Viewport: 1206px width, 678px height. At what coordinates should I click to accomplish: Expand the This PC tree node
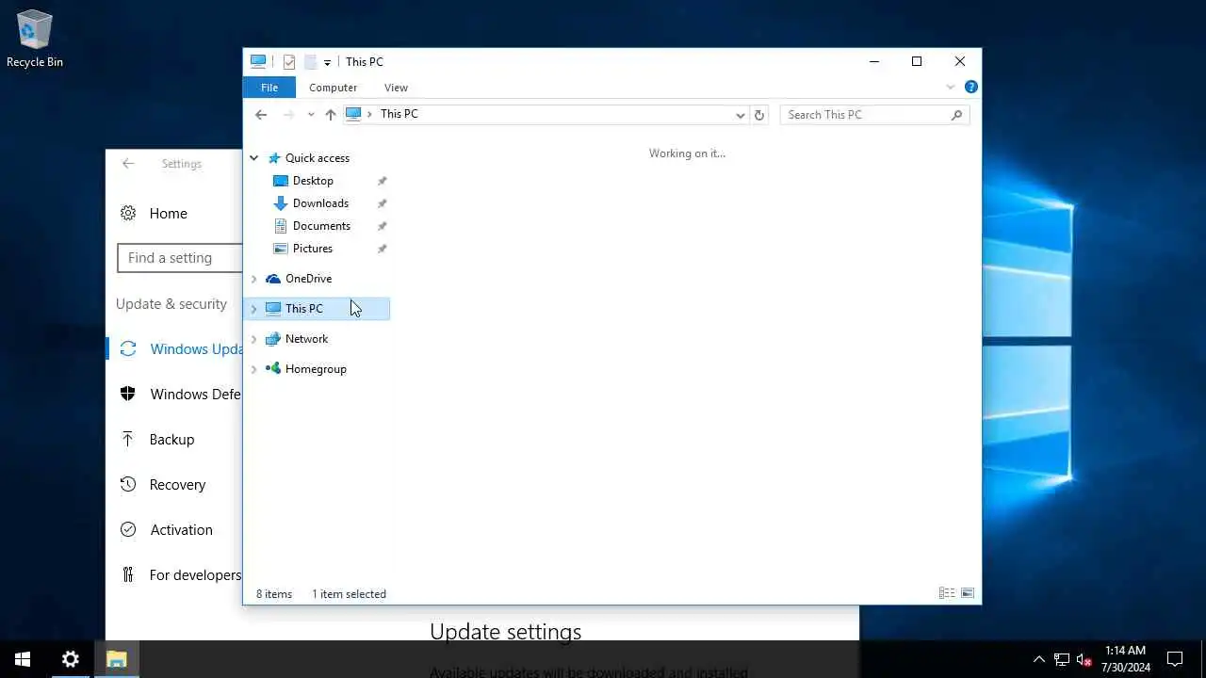[x=253, y=309]
